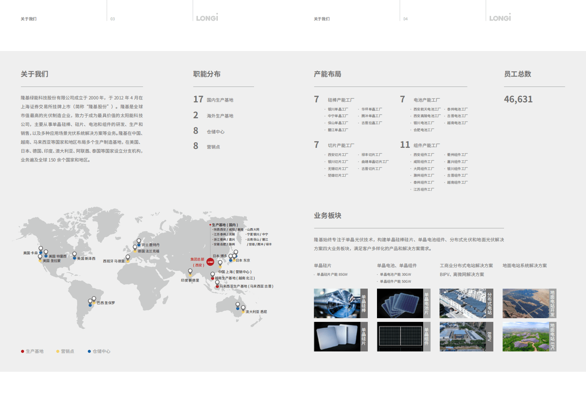Click the 关于我们 section heading
Viewport: 586px width, 398px height.
pyautogui.click(x=34, y=74)
